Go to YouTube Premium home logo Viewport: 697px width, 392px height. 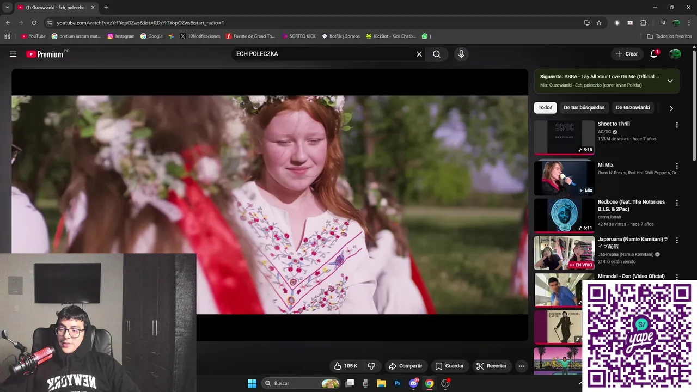(45, 54)
